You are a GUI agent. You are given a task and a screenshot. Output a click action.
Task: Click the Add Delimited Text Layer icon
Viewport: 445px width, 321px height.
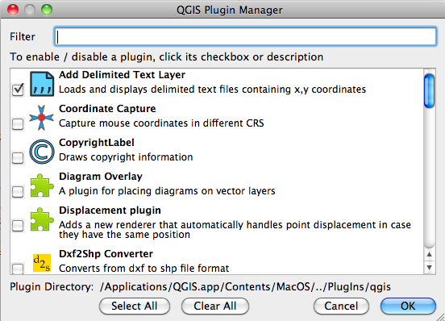pyautogui.click(x=42, y=84)
